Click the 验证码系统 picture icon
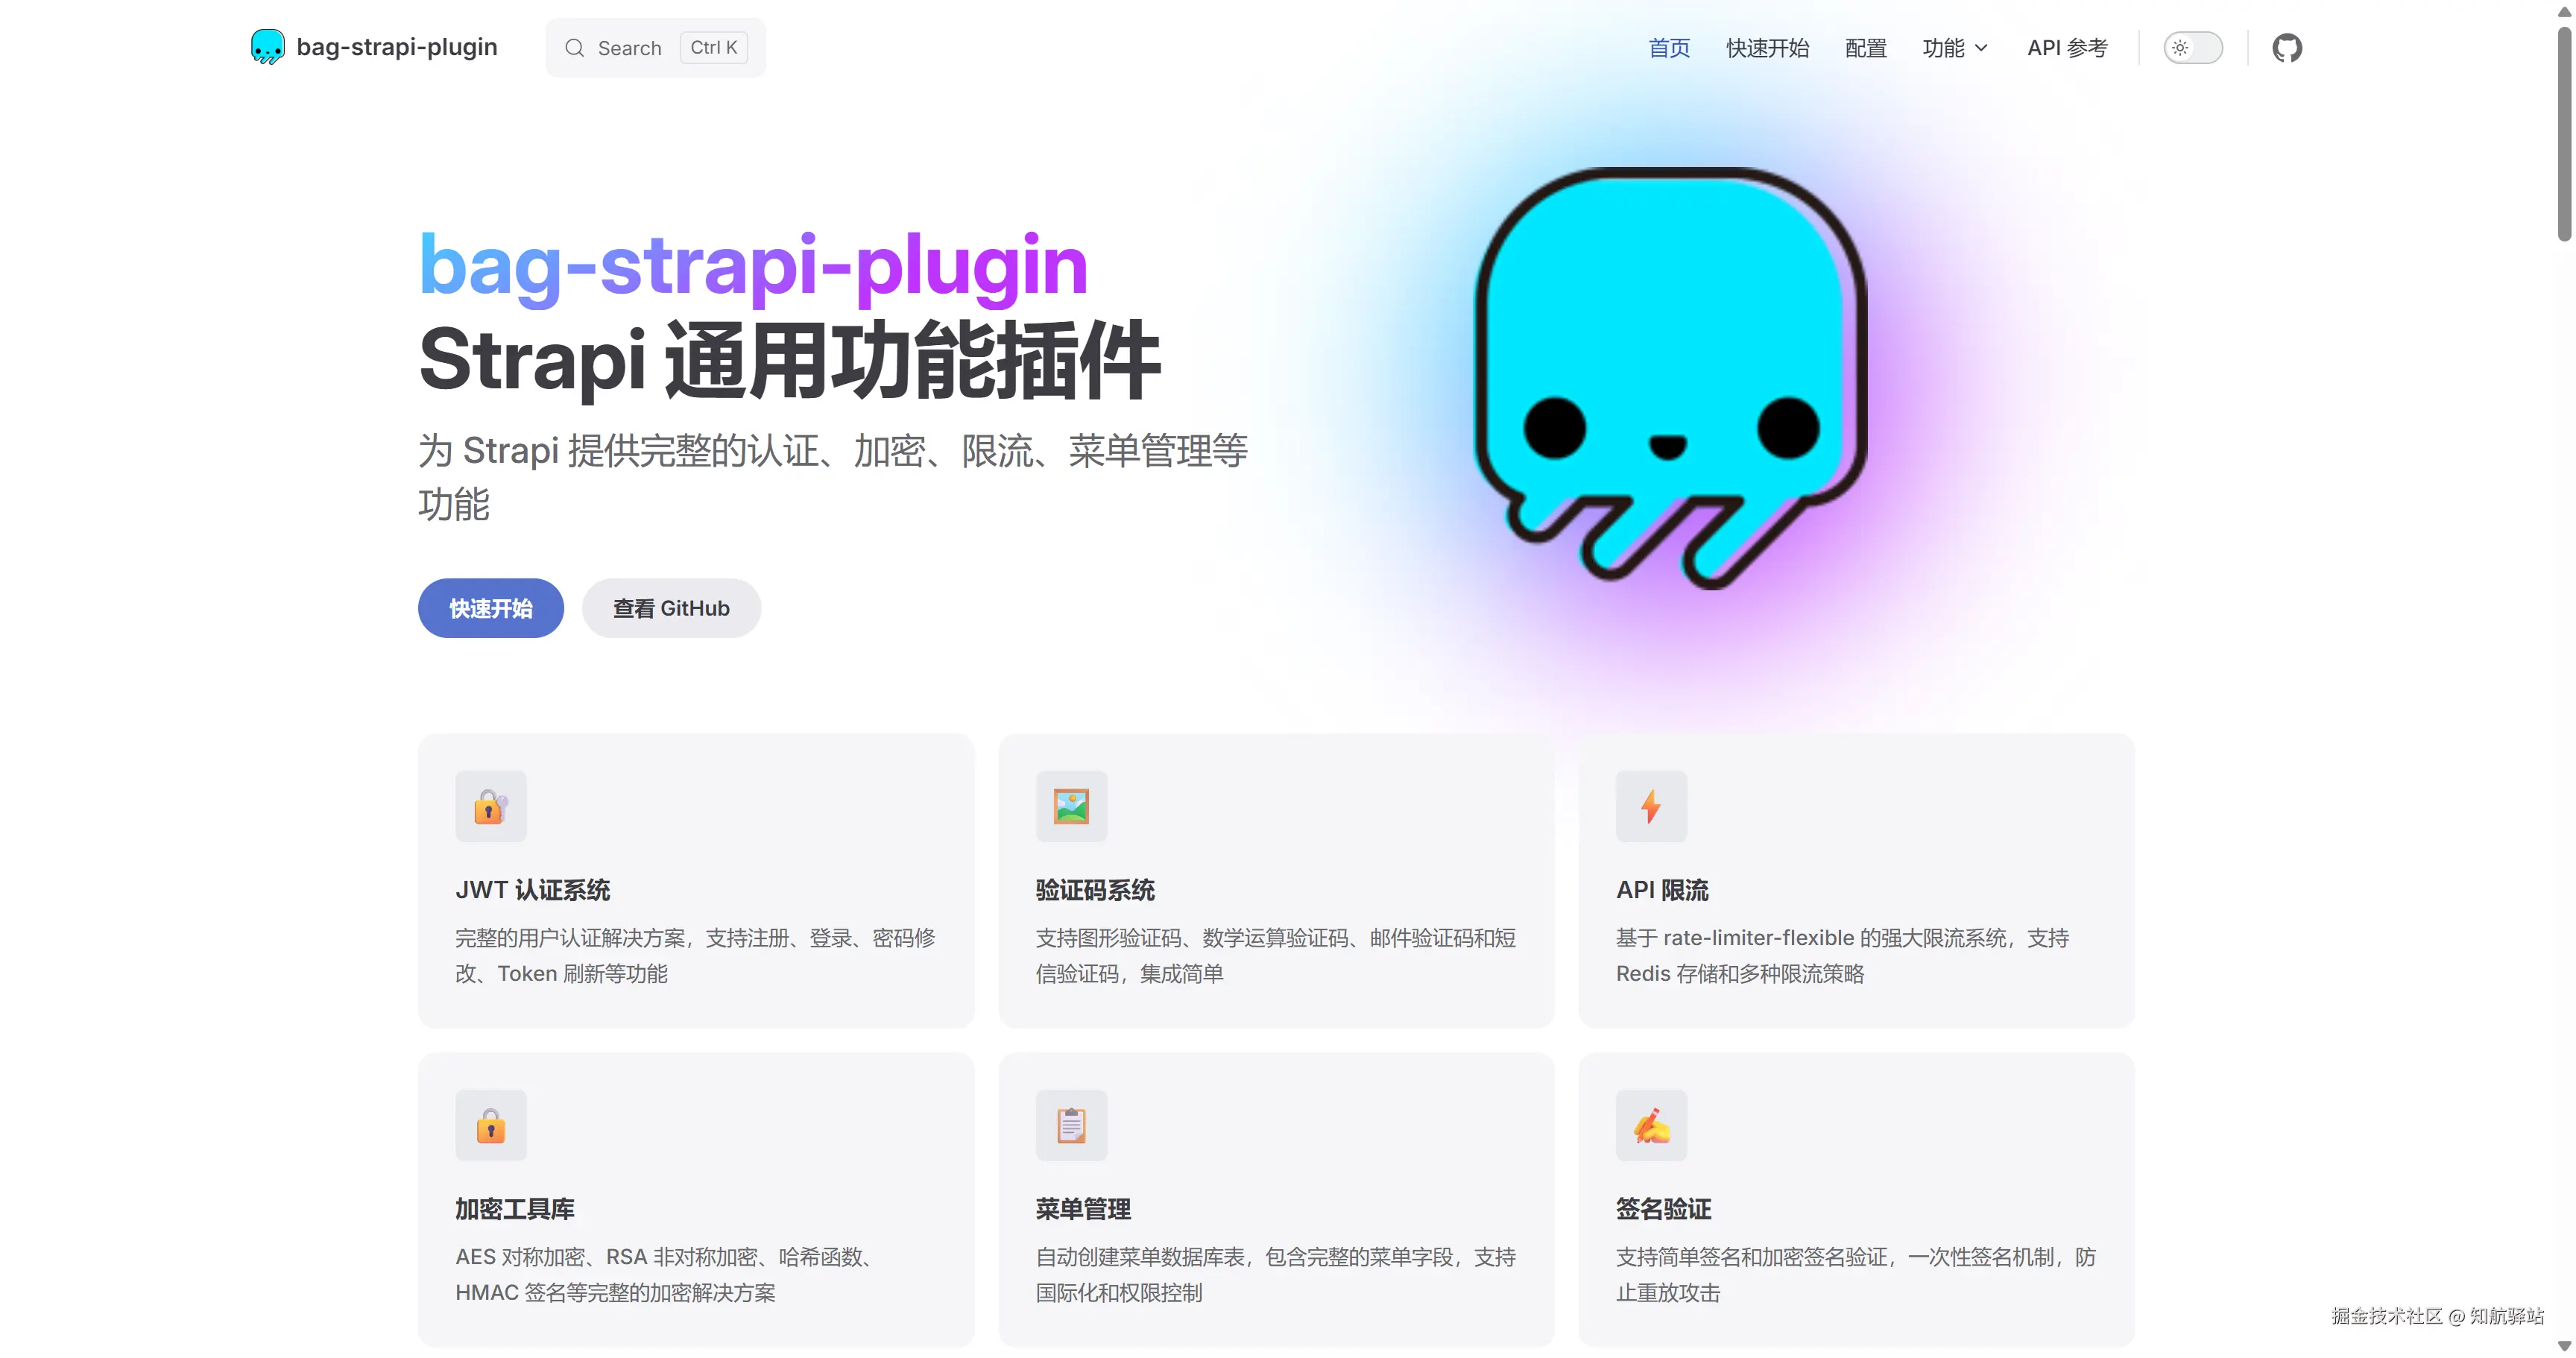The width and height of the screenshot is (2576, 1358). click(1070, 806)
